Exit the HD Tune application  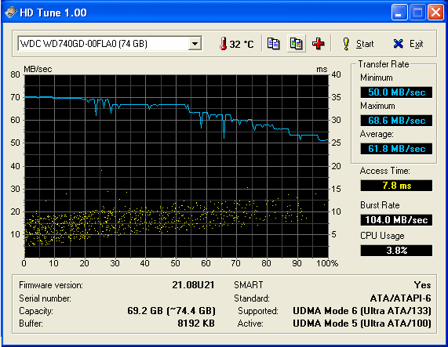(x=408, y=44)
